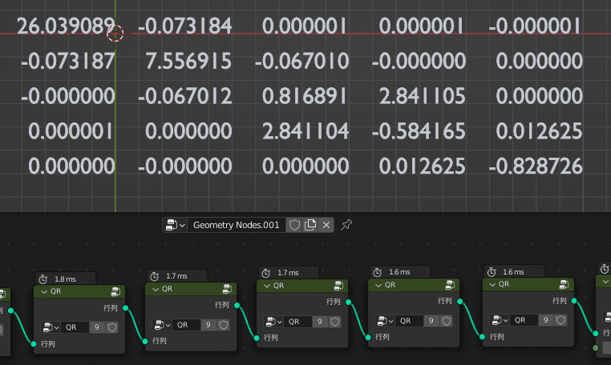Select the matrix value 2.841105
Screen dimensions: 611x365
423,96
